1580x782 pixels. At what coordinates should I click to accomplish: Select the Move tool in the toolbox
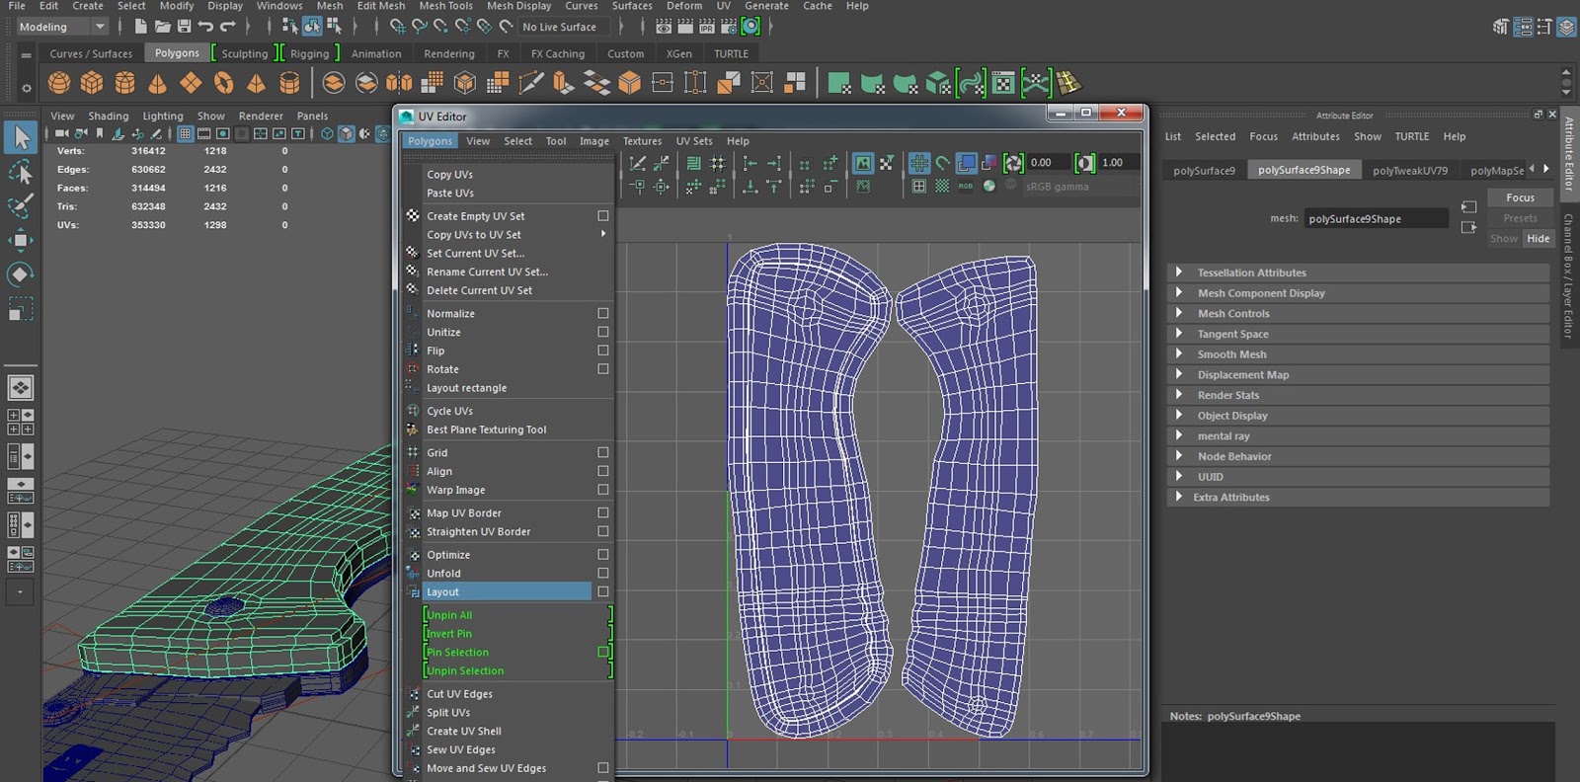(20, 240)
